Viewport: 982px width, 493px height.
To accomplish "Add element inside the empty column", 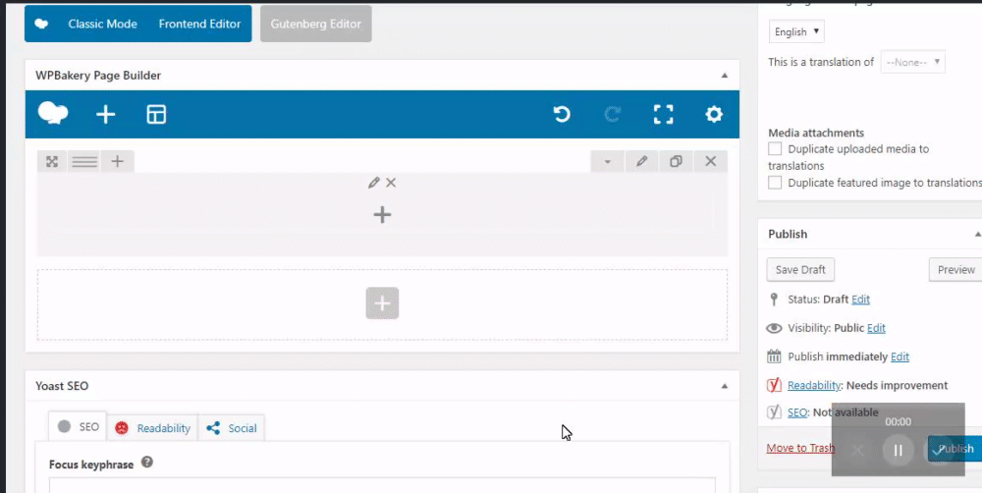I will pos(382,215).
